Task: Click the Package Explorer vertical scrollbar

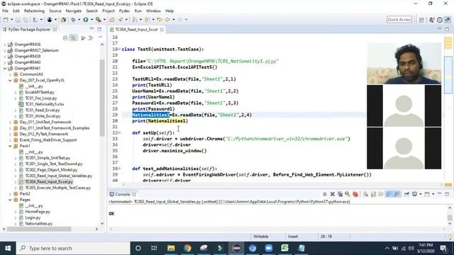Action: pos(102,98)
